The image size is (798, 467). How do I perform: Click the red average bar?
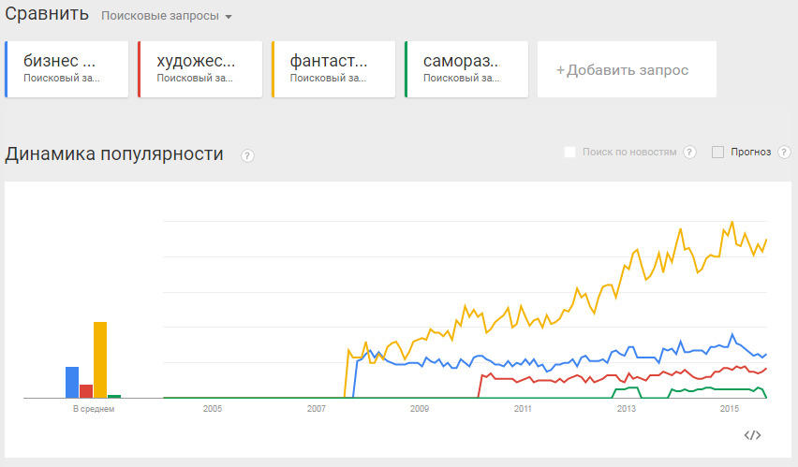pyautogui.click(x=86, y=391)
